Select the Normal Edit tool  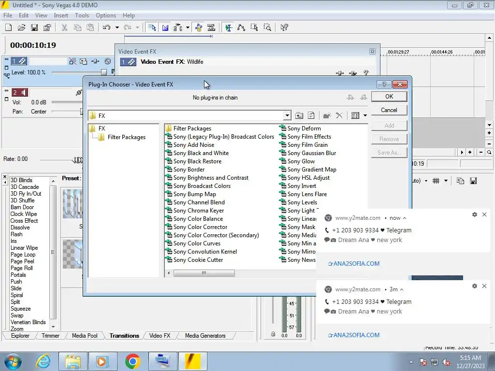[x=229, y=28]
